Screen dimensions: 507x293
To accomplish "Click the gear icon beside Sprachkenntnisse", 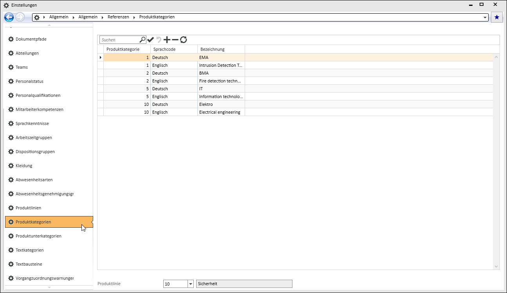I will 11,123.
